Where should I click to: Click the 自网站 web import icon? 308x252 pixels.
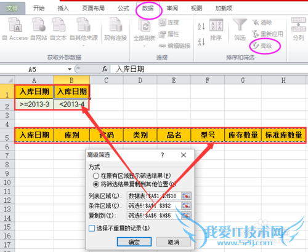39,29
